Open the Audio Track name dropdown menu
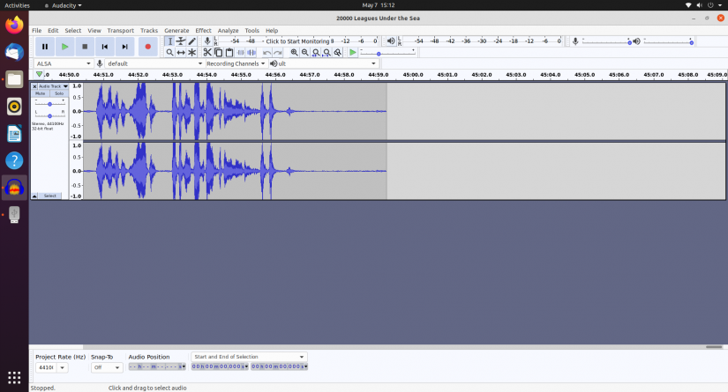The height and width of the screenshot is (392, 728). click(x=51, y=86)
